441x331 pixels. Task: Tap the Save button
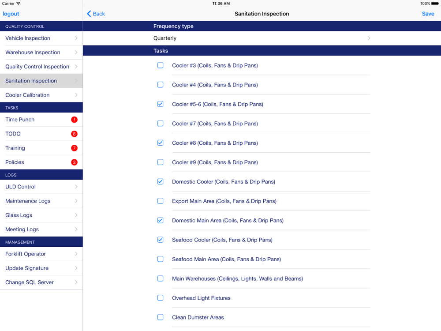[x=428, y=14]
